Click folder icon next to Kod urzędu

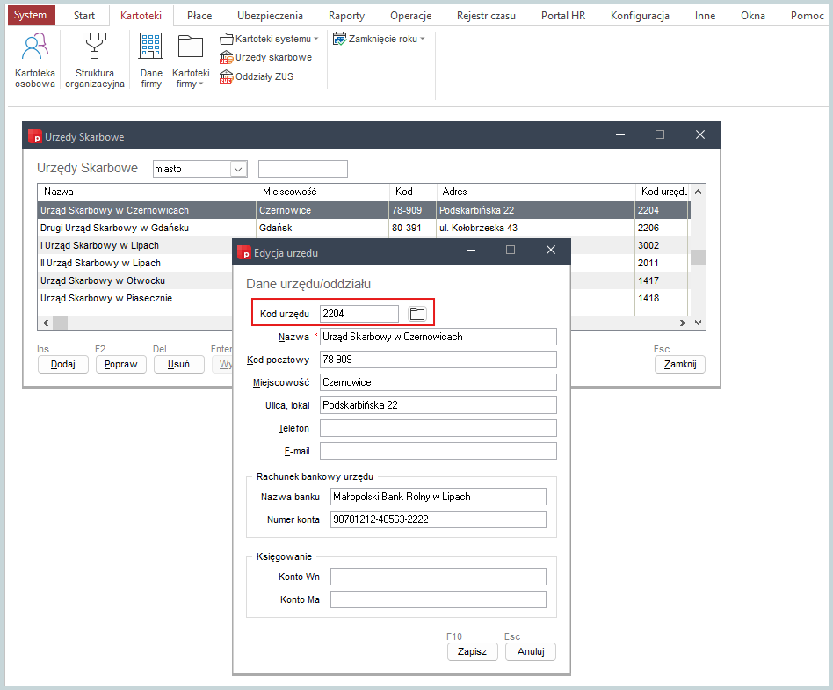(x=417, y=314)
